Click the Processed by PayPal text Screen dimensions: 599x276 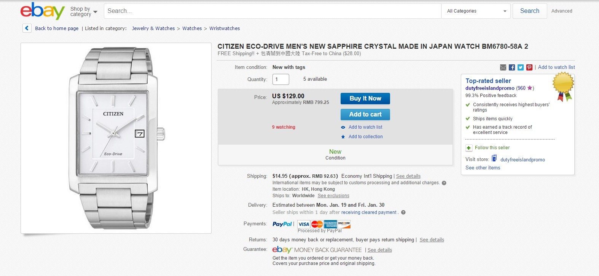320,231
